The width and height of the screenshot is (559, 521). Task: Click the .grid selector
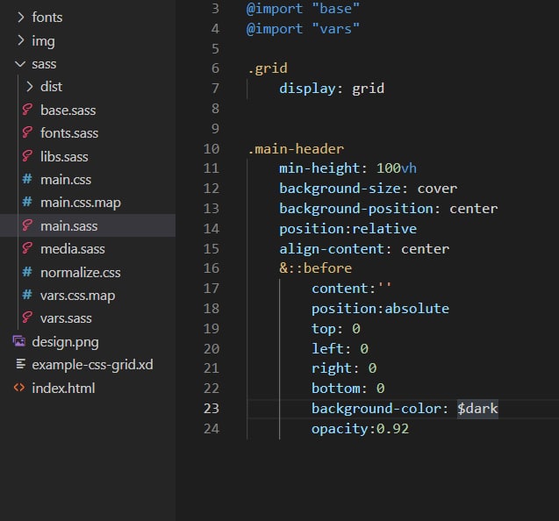(268, 68)
